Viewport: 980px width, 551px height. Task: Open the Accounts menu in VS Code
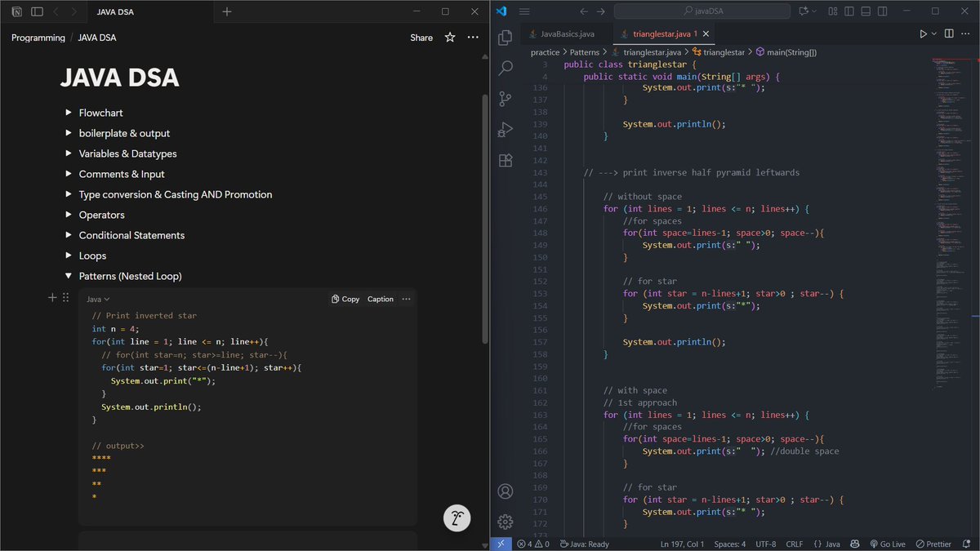coord(506,491)
